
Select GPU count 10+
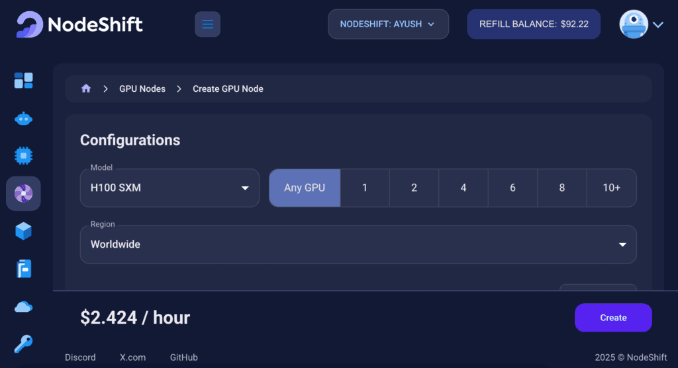coord(612,188)
